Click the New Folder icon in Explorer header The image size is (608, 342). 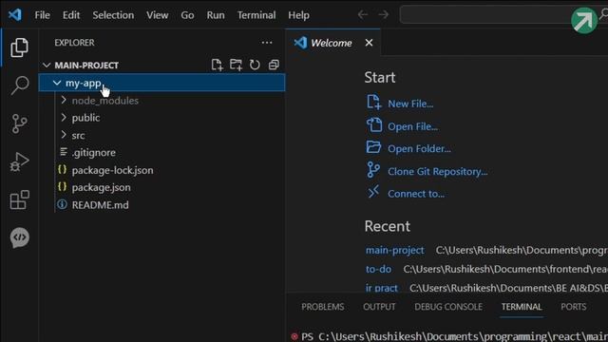click(x=236, y=65)
